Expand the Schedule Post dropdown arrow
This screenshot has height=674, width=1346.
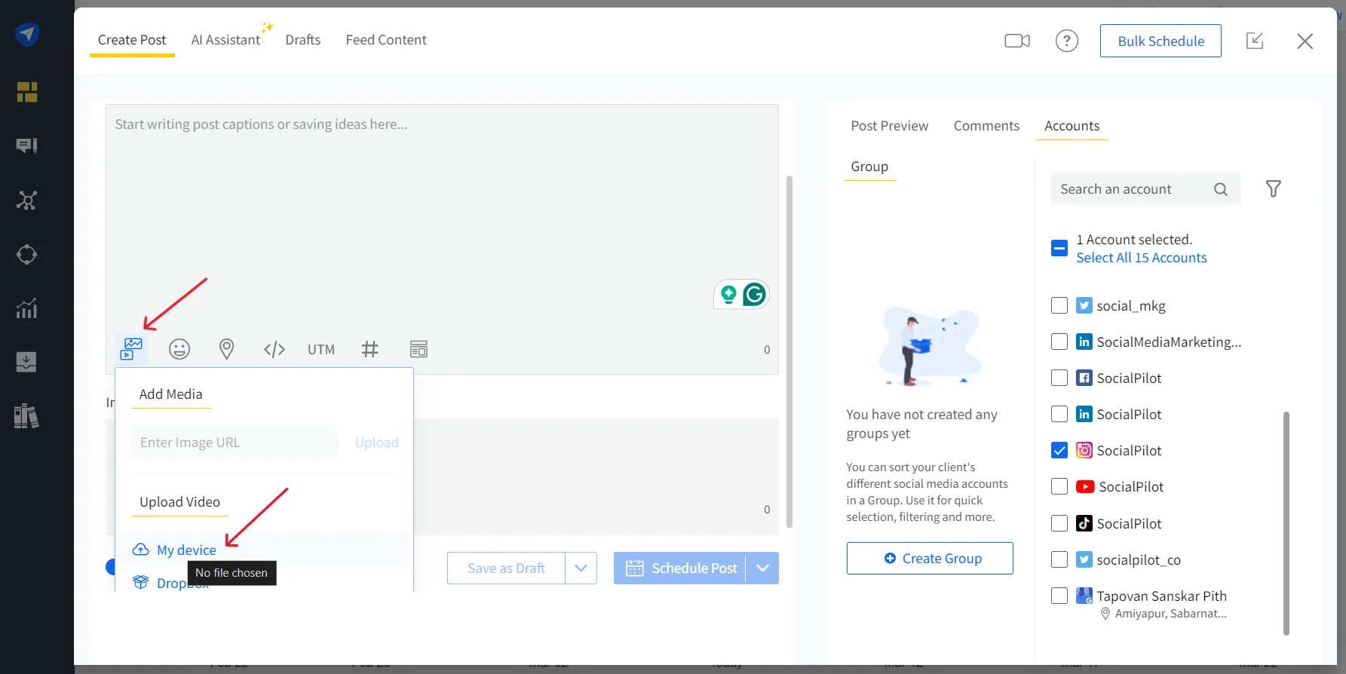[x=762, y=568]
